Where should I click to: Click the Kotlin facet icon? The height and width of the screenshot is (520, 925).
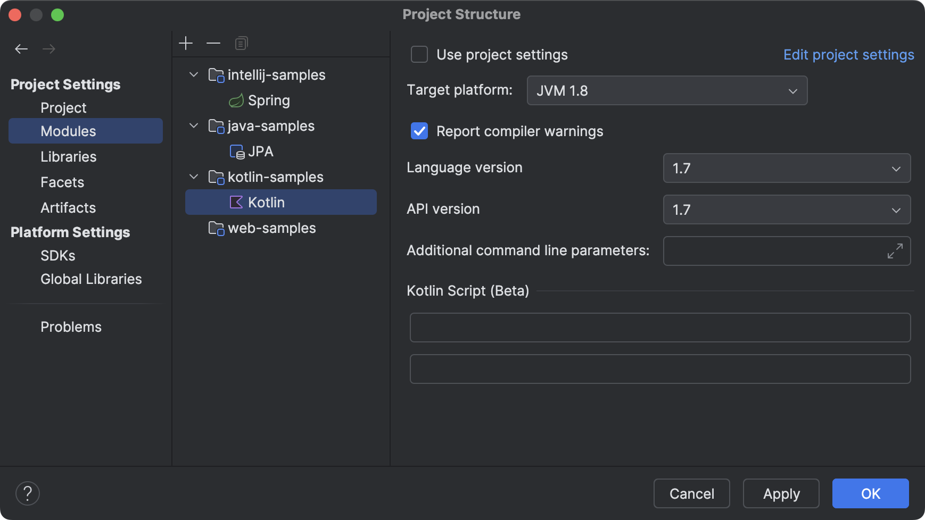(x=236, y=202)
